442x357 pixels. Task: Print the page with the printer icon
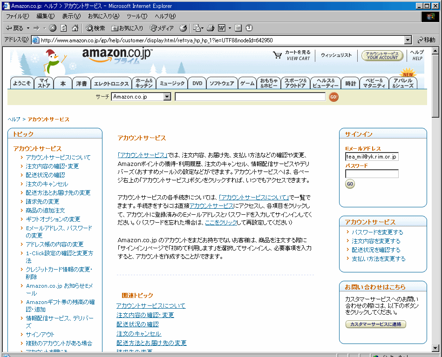[x=211, y=28]
